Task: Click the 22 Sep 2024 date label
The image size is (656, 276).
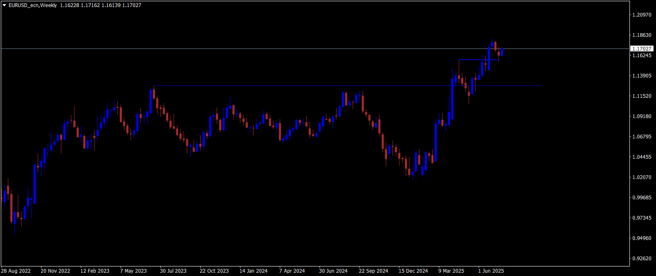Action: point(373,271)
